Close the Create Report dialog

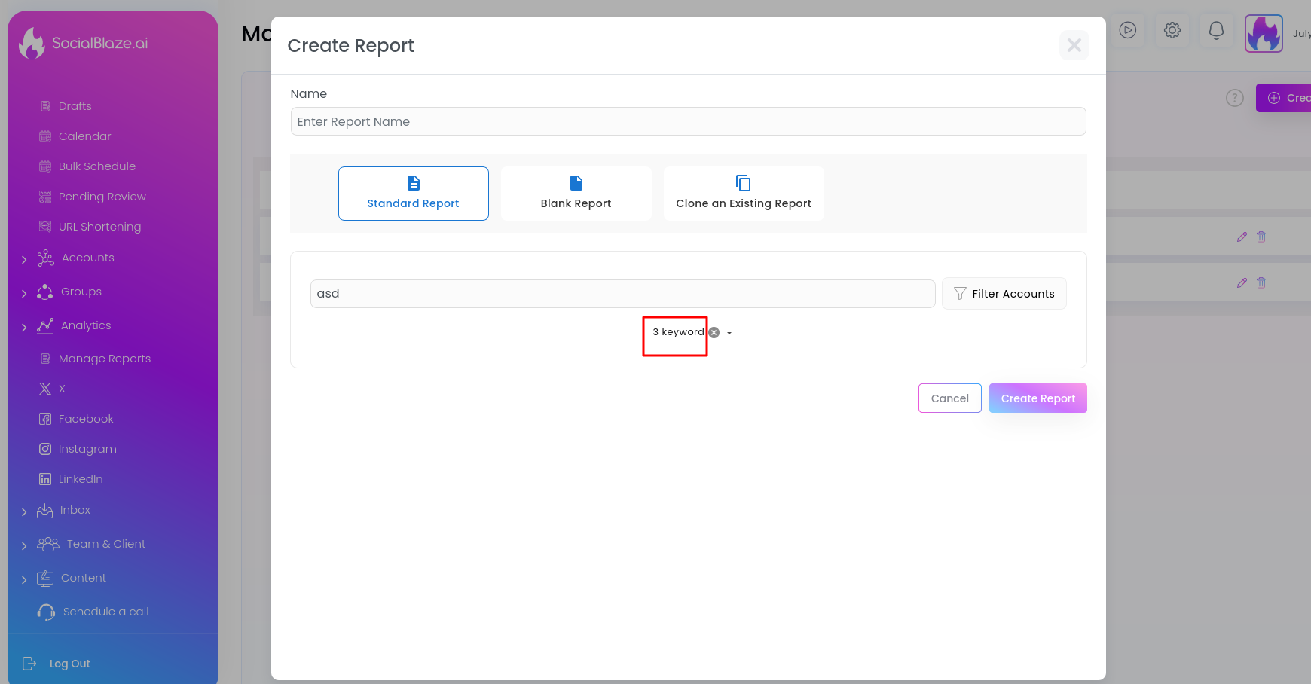pyautogui.click(x=1074, y=45)
